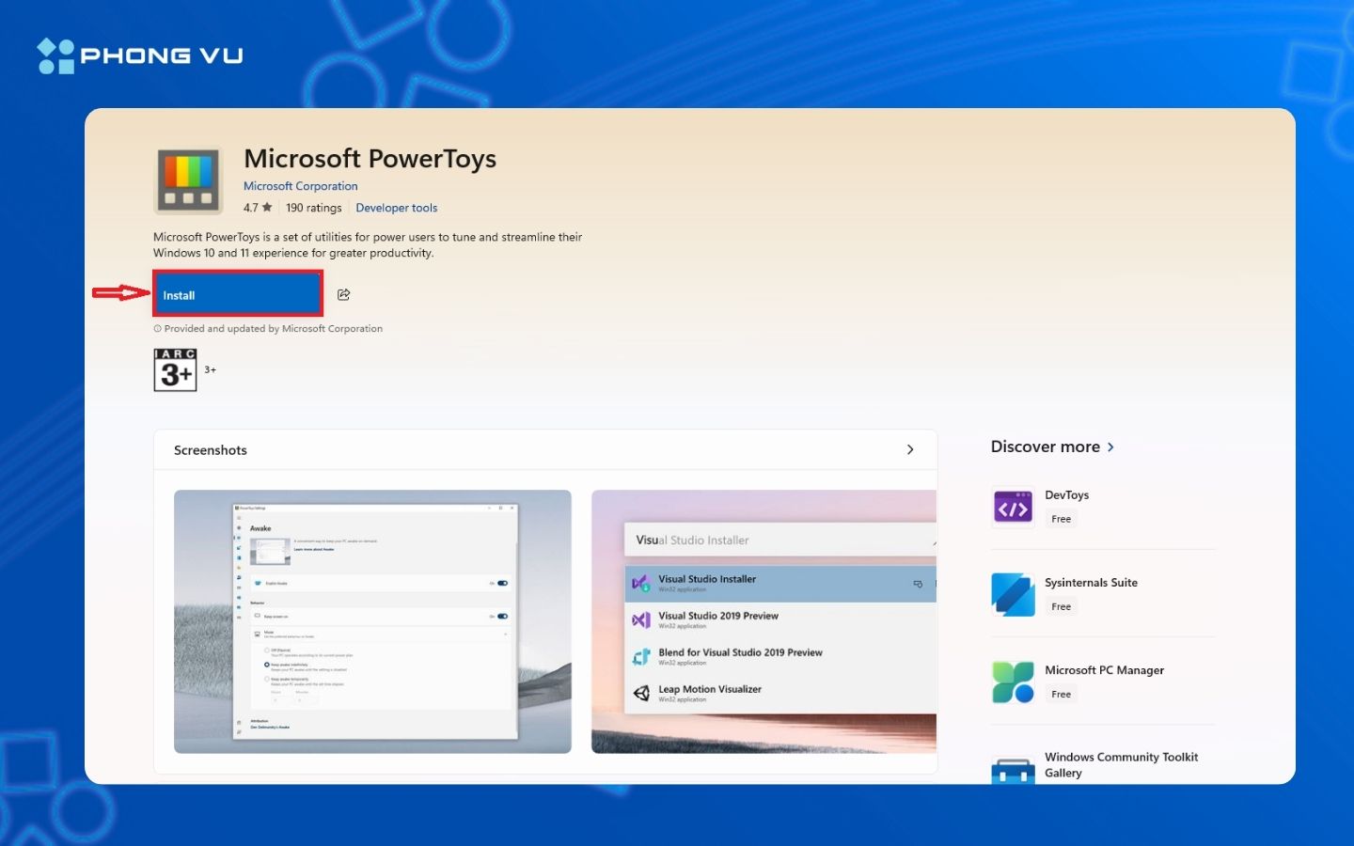The image size is (1354, 846).
Task: Click the 4.7 star rating
Action: point(258,208)
